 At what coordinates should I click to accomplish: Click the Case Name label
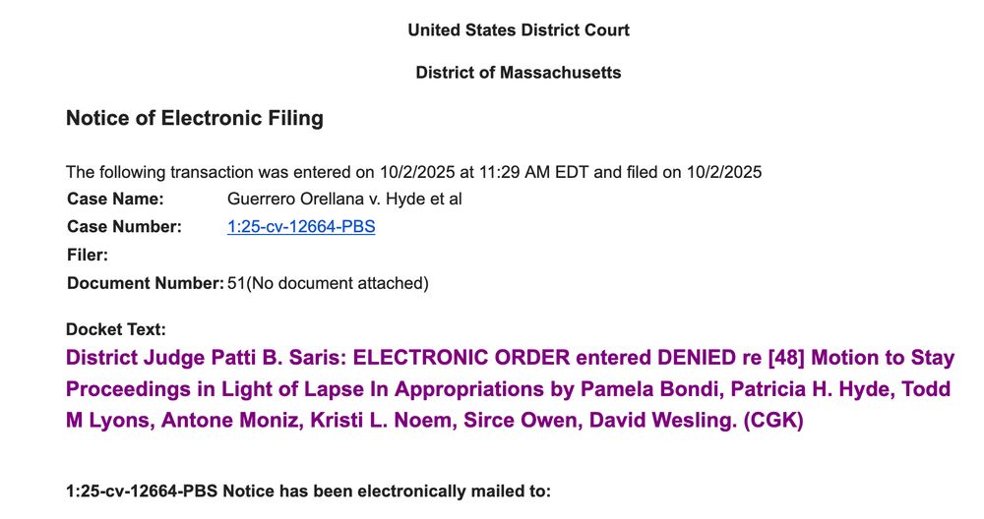(x=115, y=199)
